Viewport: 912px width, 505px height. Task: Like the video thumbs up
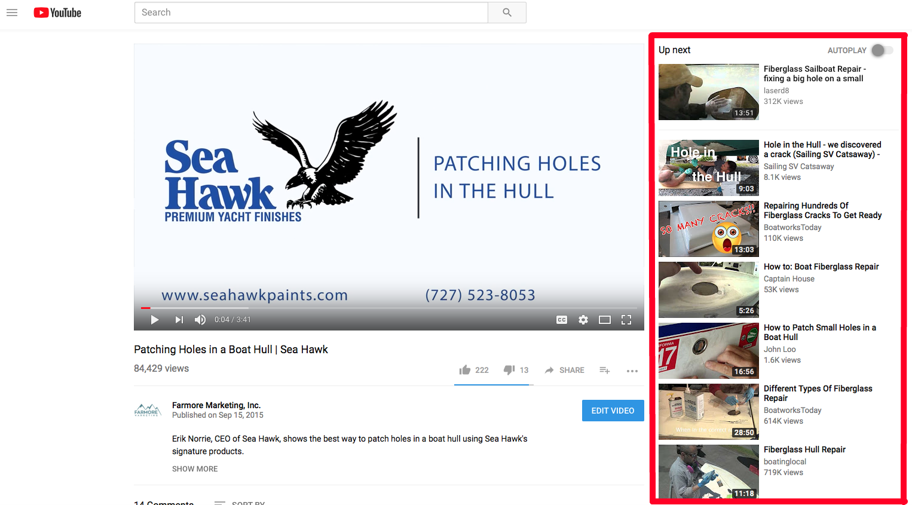pyautogui.click(x=465, y=370)
